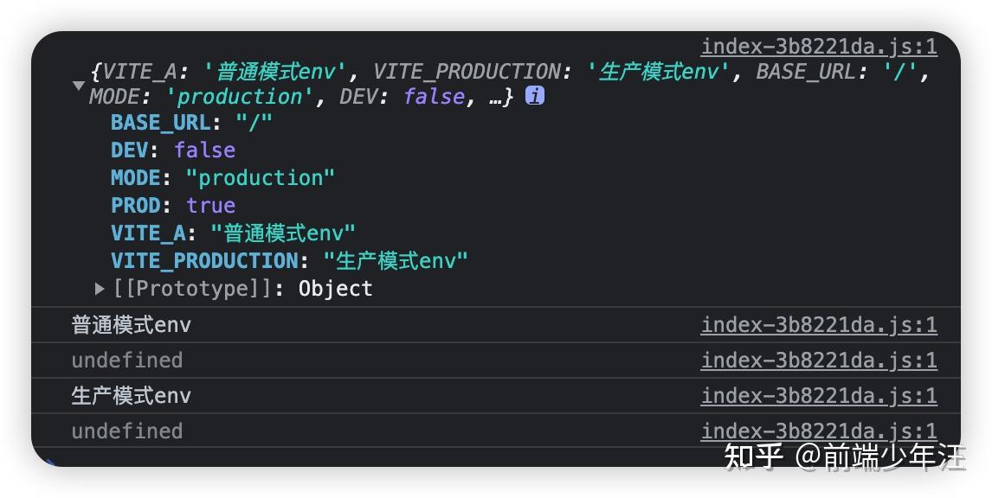Click the 普通模式env console message
This screenshot has width=992, height=498.
tap(131, 325)
